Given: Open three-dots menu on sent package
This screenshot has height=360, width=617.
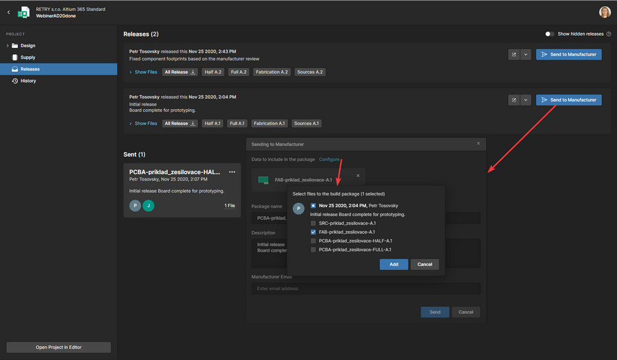Looking at the screenshot, I should pos(232,172).
